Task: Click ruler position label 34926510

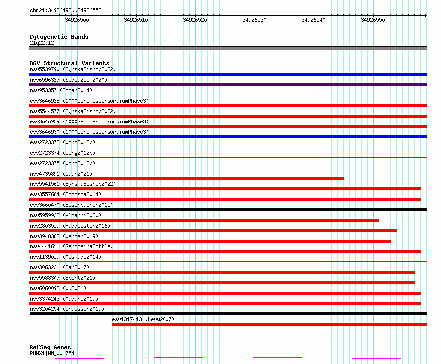Action: click(136, 20)
